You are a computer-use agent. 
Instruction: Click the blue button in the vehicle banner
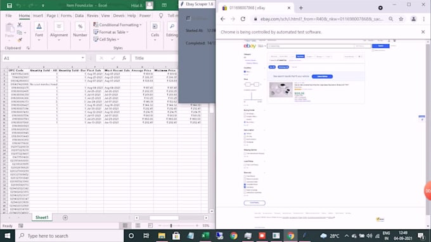pyautogui.click(x=322, y=77)
